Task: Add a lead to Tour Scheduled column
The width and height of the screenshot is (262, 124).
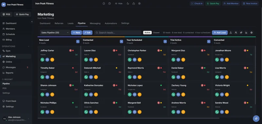Action: point(165,42)
